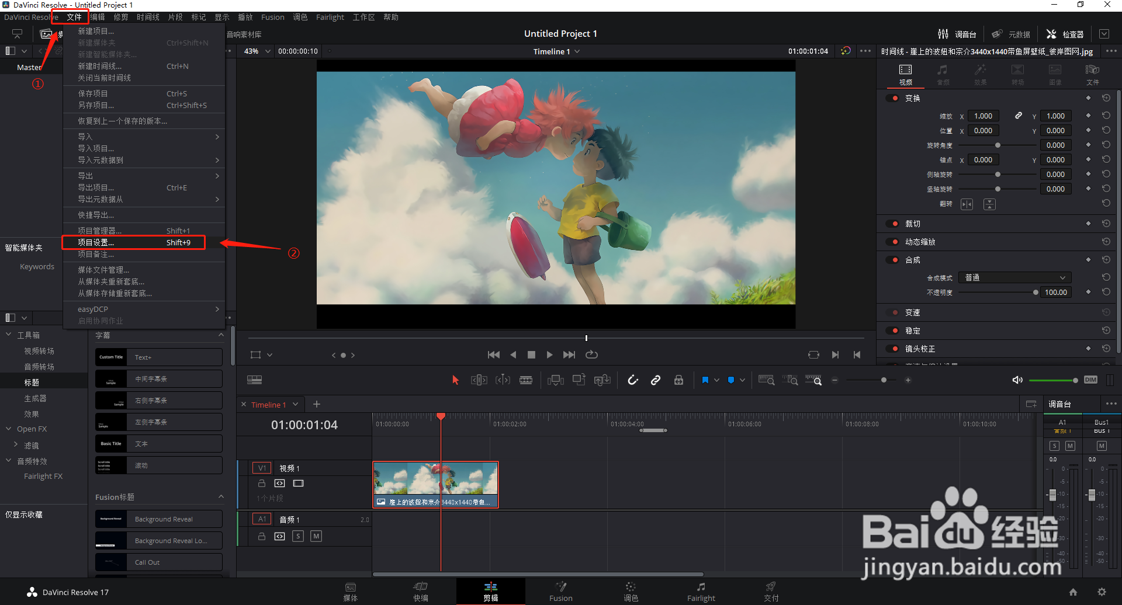Mute audio track A1 with M button
This screenshot has height=605, width=1122.
(316, 536)
